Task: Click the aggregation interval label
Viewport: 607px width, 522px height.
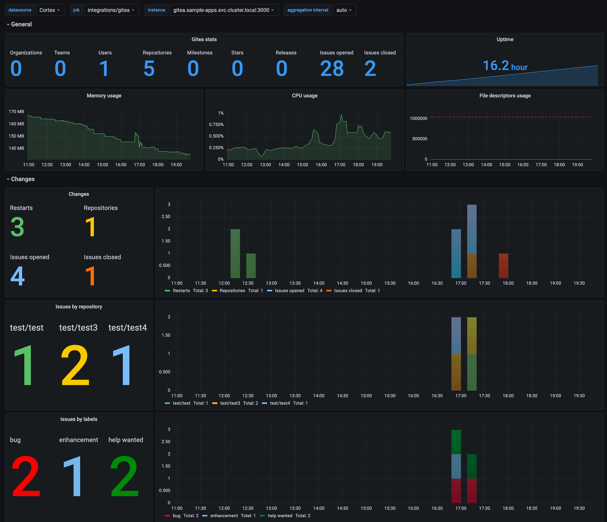Action: click(x=307, y=10)
